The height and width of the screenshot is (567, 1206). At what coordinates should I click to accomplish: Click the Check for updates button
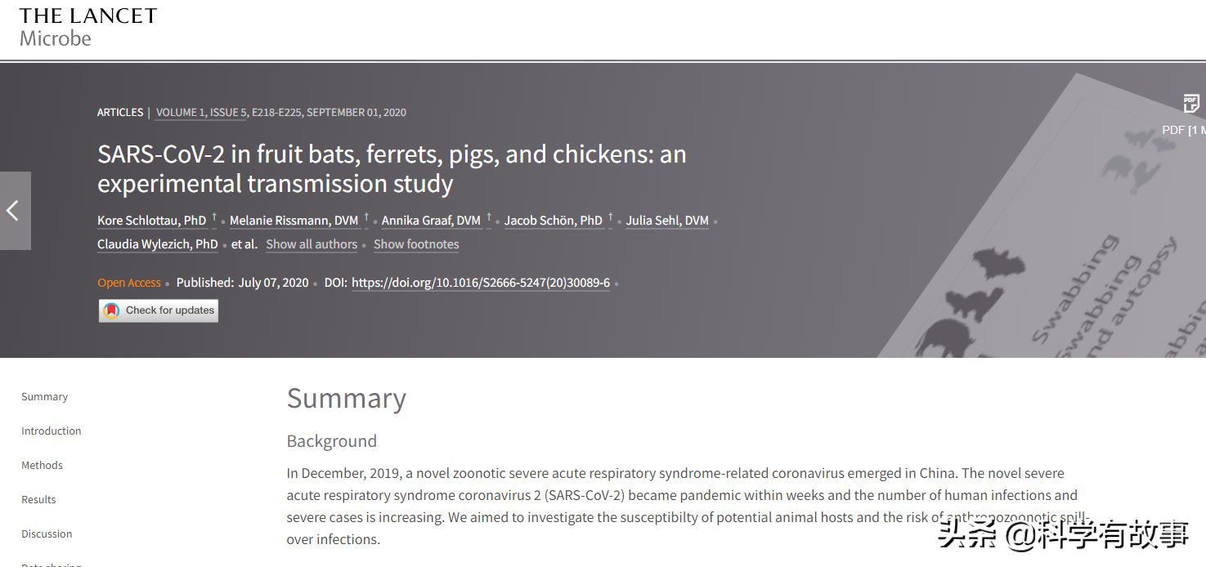click(x=159, y=310)
